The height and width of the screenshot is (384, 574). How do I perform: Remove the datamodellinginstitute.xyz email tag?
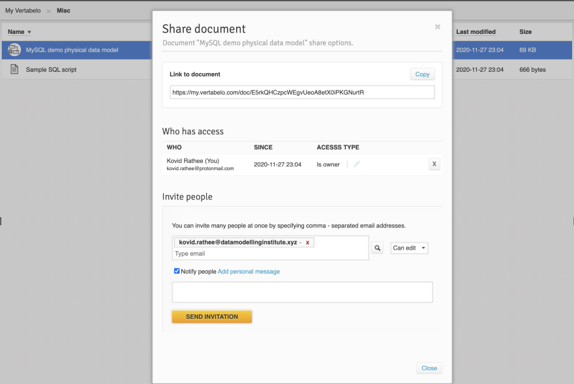(x=307, y=243)
